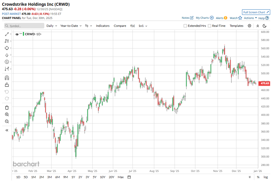The image size is (272, 181).
Task: Open the Daily interval dropdown
Action: [52, 26]
